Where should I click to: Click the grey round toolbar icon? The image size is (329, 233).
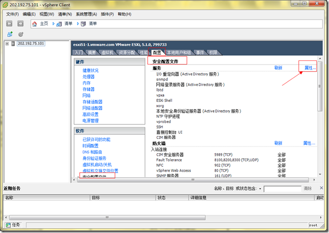pos(20,34)
